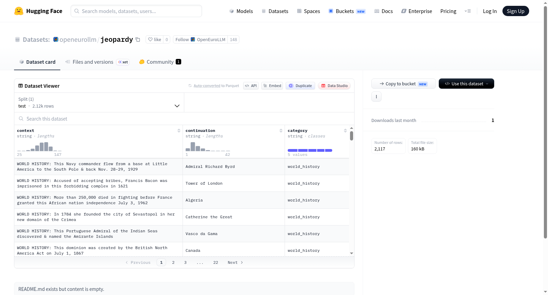Go to Models page
The height and width of the screenshot is (295, 548).
click(241, 11)
